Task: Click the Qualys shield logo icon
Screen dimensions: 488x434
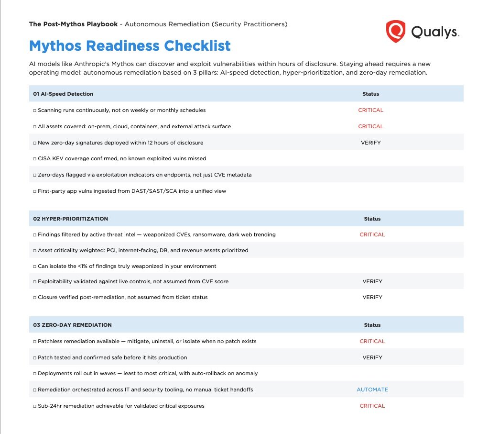Action: [396, 32]
